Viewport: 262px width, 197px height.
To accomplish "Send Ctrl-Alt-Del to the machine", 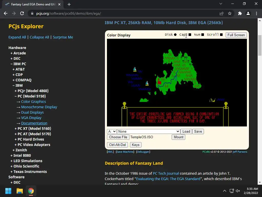I will (x=117, y=145).
